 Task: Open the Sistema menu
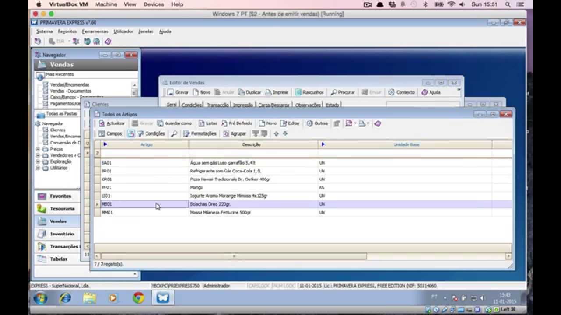pyautogui.click(x=44, y=31)
